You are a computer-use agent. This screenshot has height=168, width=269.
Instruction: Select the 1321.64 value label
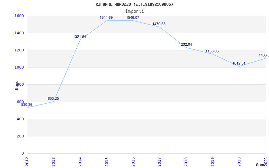click(x=80, y=37)
